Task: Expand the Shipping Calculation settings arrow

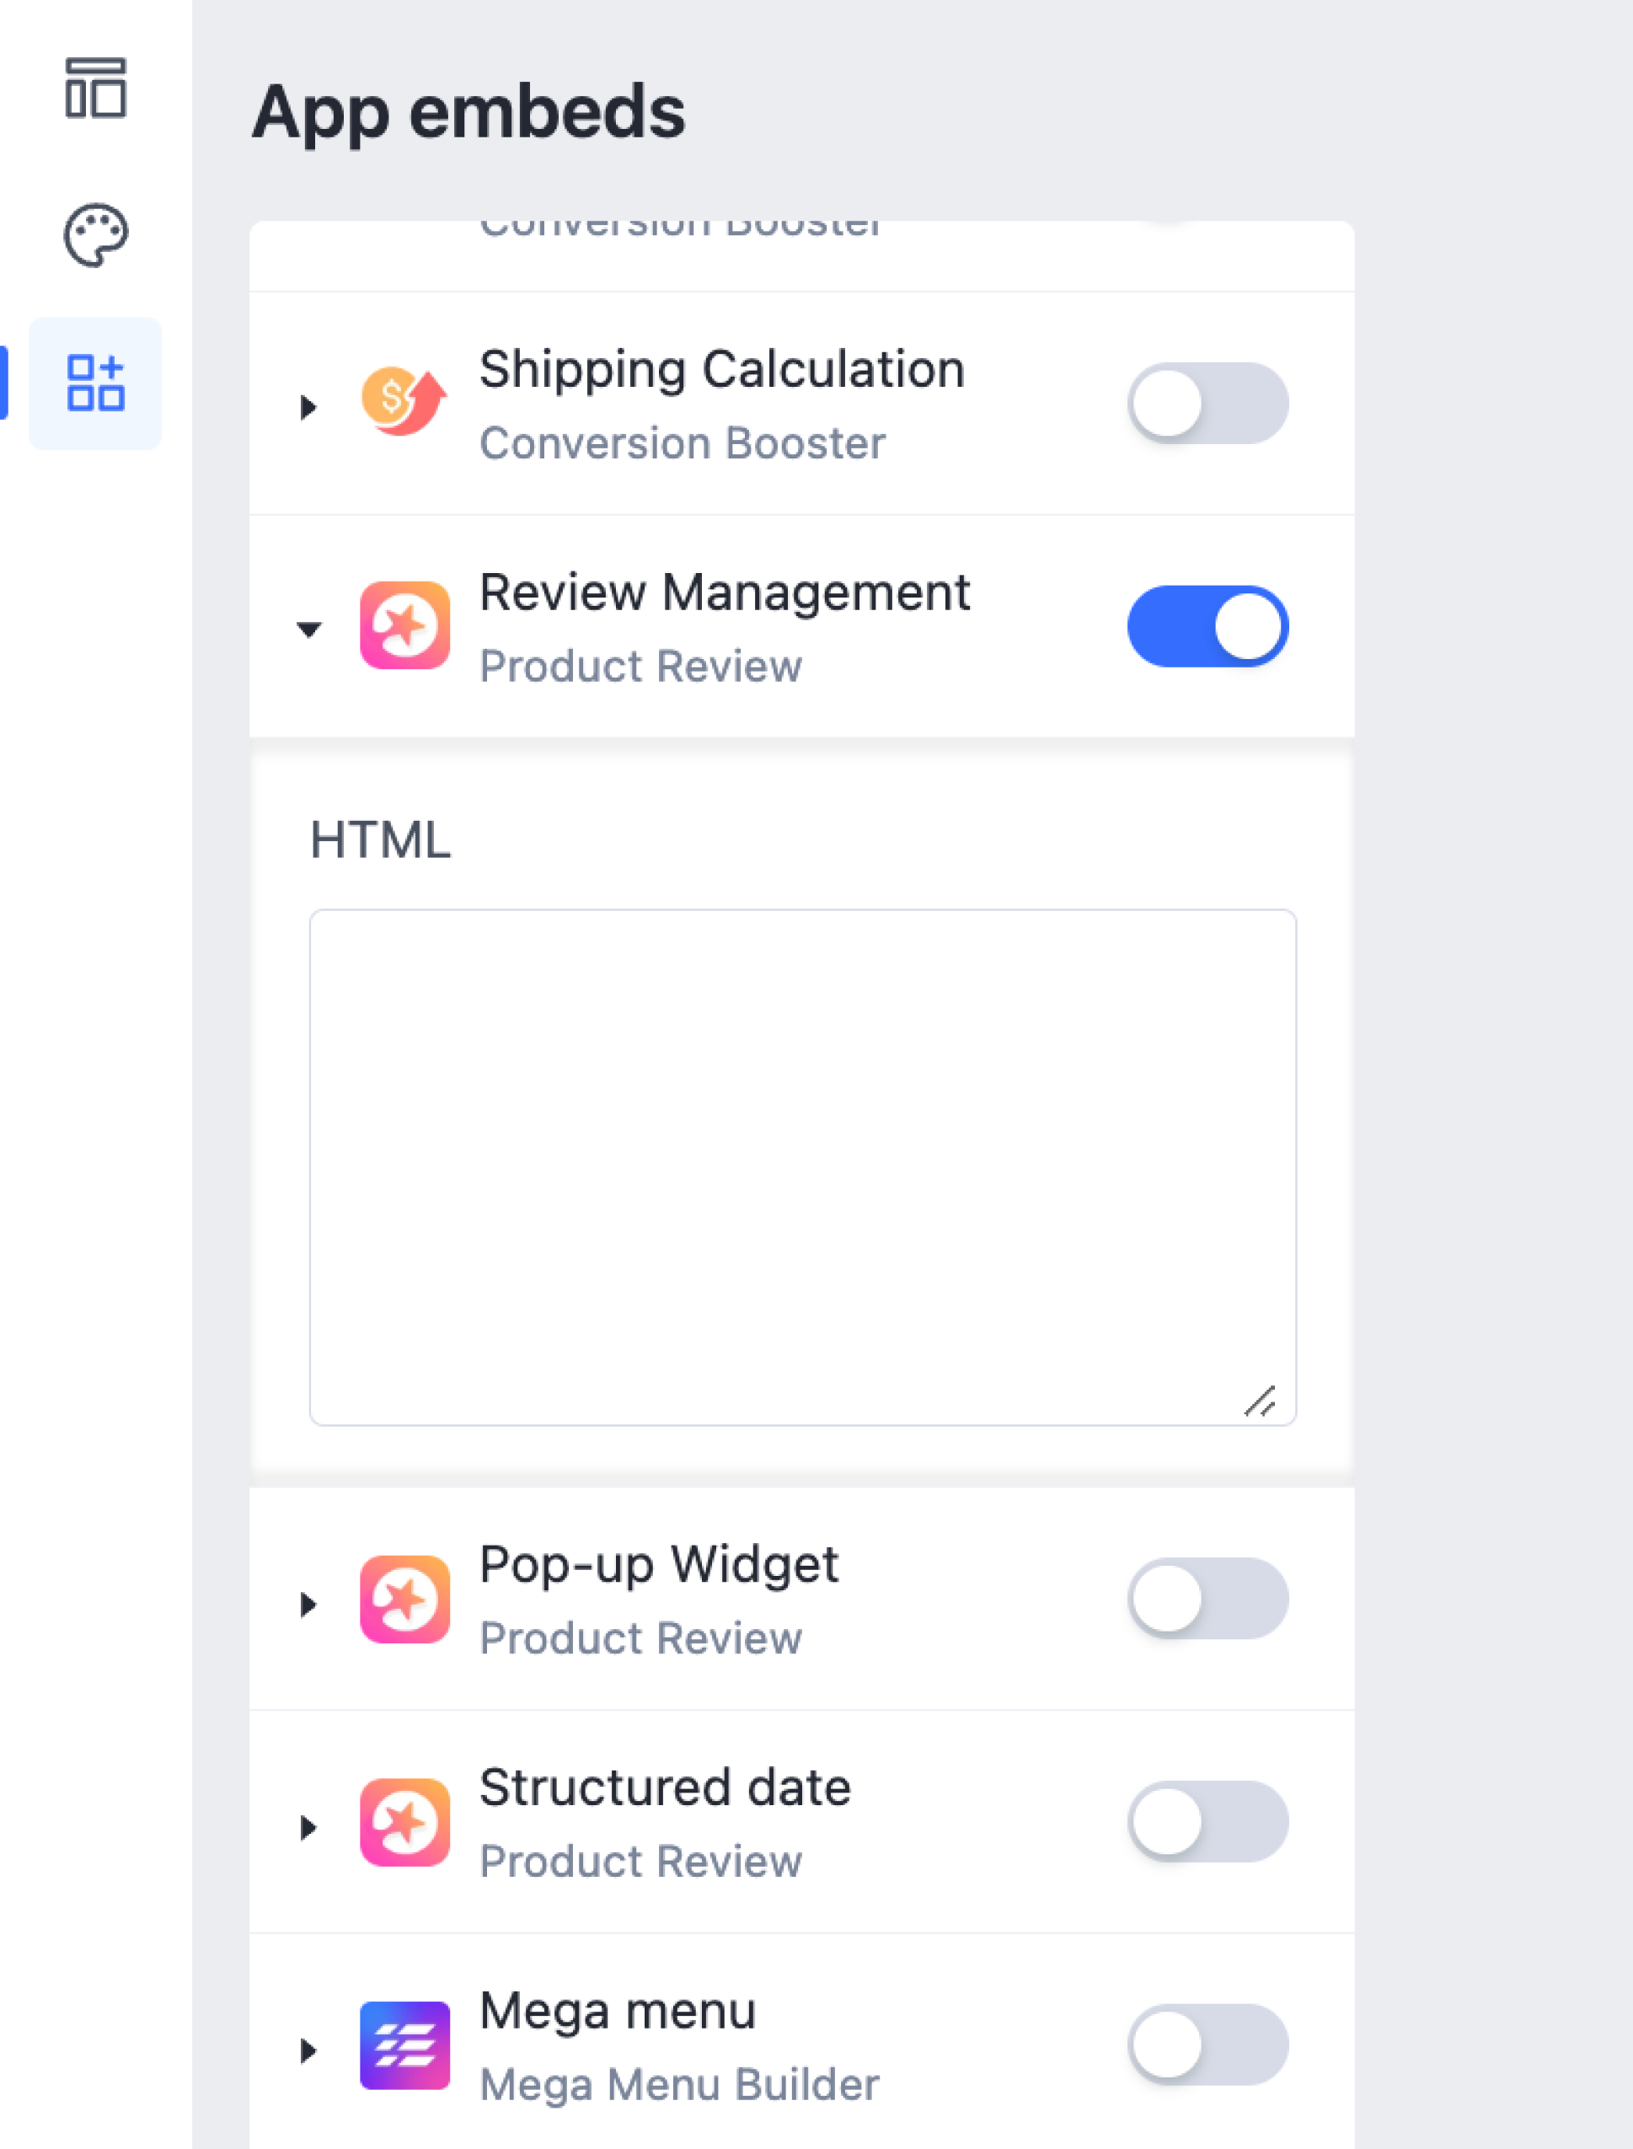Action: tap(308, 406)
